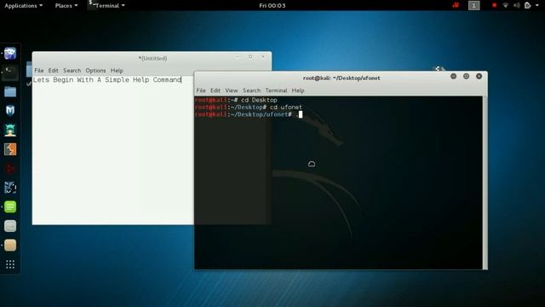This screenshot has width=545, height=307.
Task: Maximize the Untitled editor window
Action: pyautogui.click(x=250, y=57)
